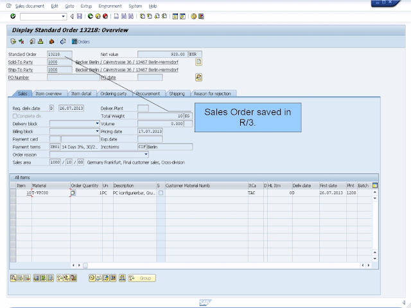The width and height of the screenshot is (411, 308).
Task: Click the Display/Change toggle icon
Action: coord(21,41)
